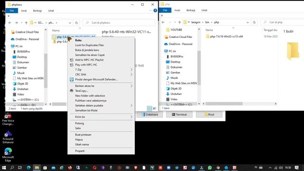Select php-7.4.19-Win32-vc15-x64 folder

tap(224, 36)
